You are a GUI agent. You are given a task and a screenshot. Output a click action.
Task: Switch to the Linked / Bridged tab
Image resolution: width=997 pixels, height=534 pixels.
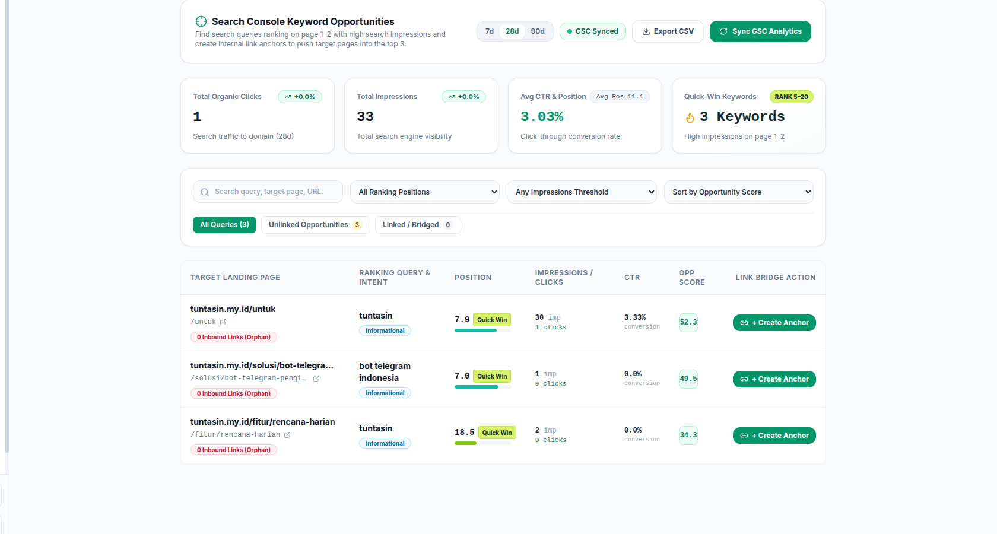(418, 225)
